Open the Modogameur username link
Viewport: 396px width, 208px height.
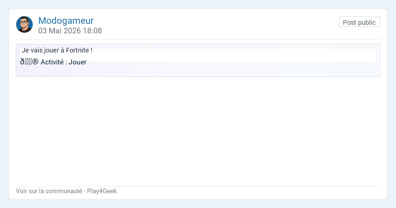pyautogui.click(x=66, y=20)
